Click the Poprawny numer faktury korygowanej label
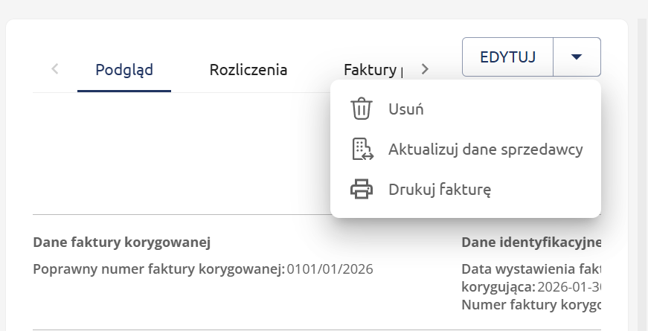 [159, 269]
